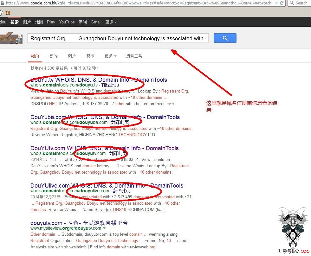Expand the mysiteview.org result URL dropdown arrow
Screen dimensions: 311x256
(x=104, y=228)
